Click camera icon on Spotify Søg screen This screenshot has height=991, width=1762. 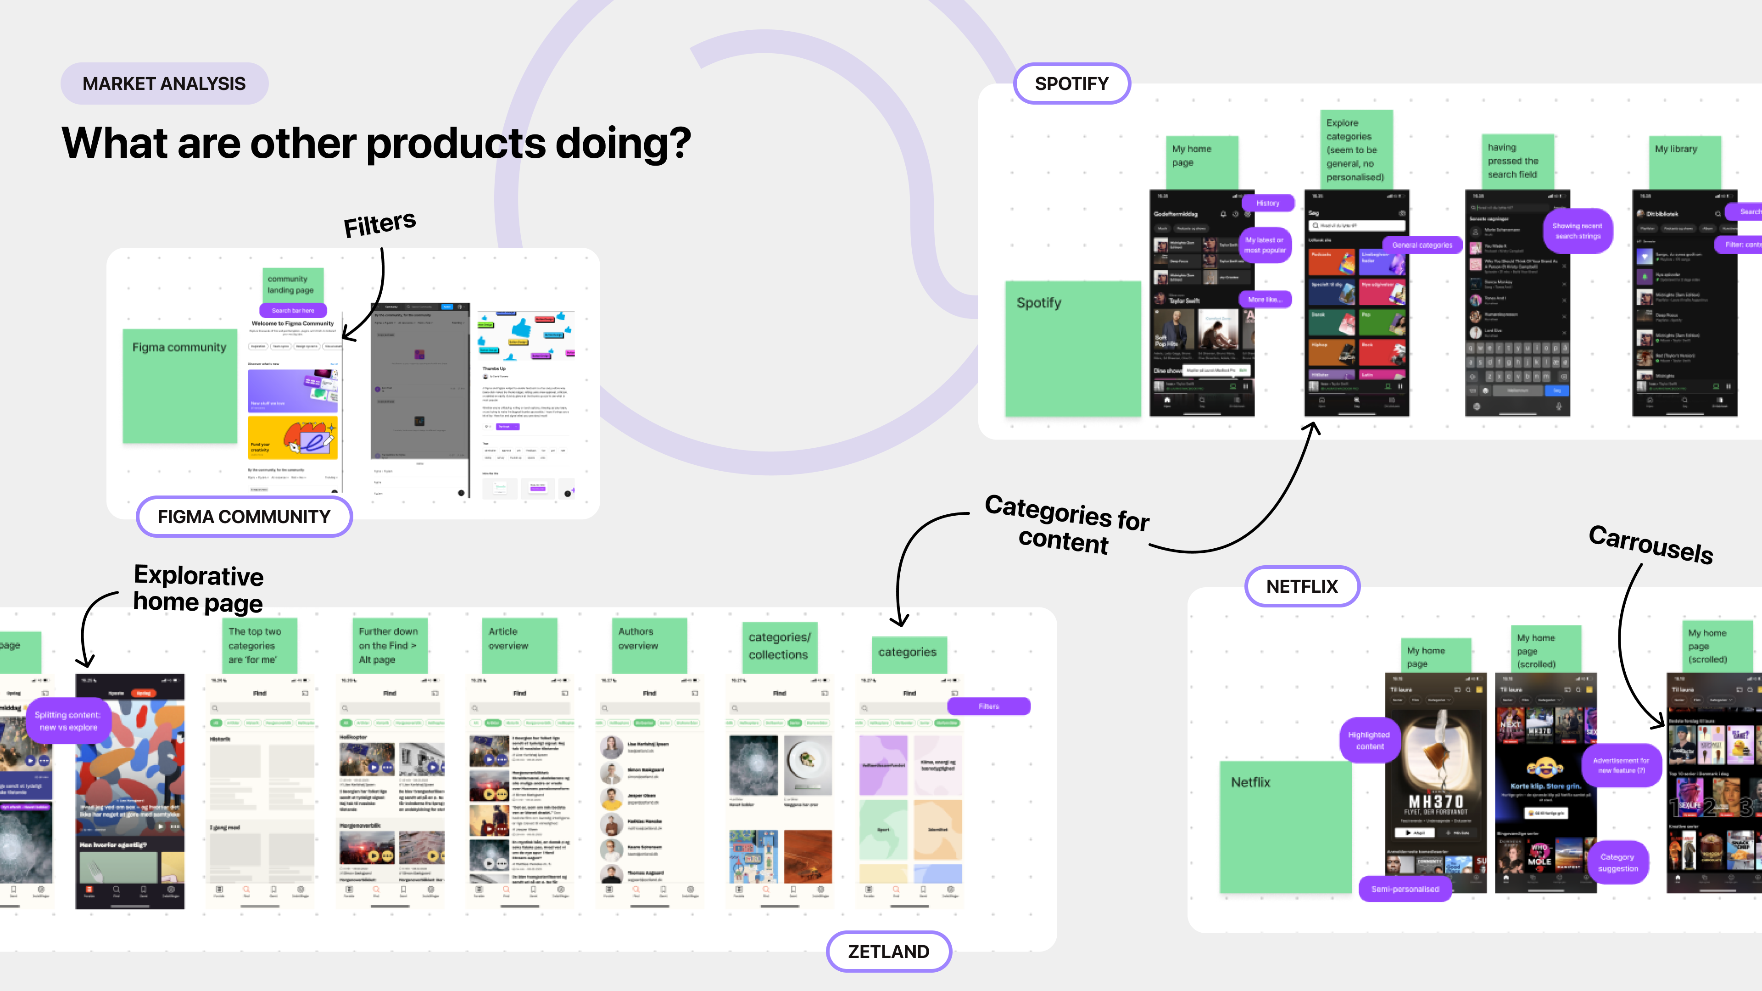(x=1401, y=213)
